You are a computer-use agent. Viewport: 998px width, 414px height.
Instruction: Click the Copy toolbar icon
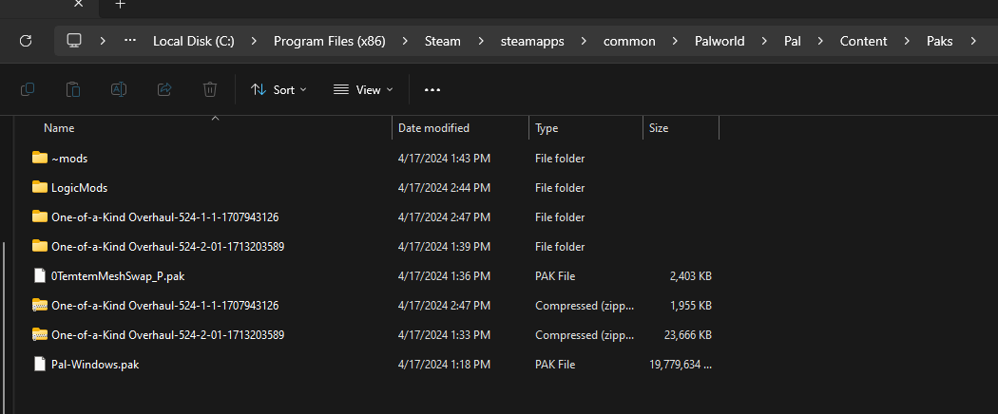click(28, 89)
